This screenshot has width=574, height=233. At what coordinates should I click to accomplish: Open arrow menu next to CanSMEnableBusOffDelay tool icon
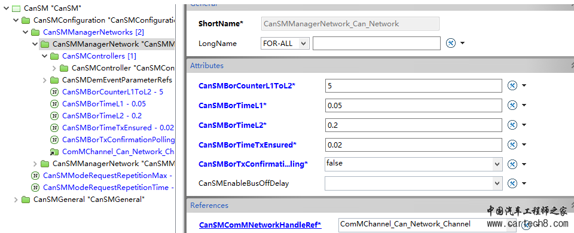(524, 183)
